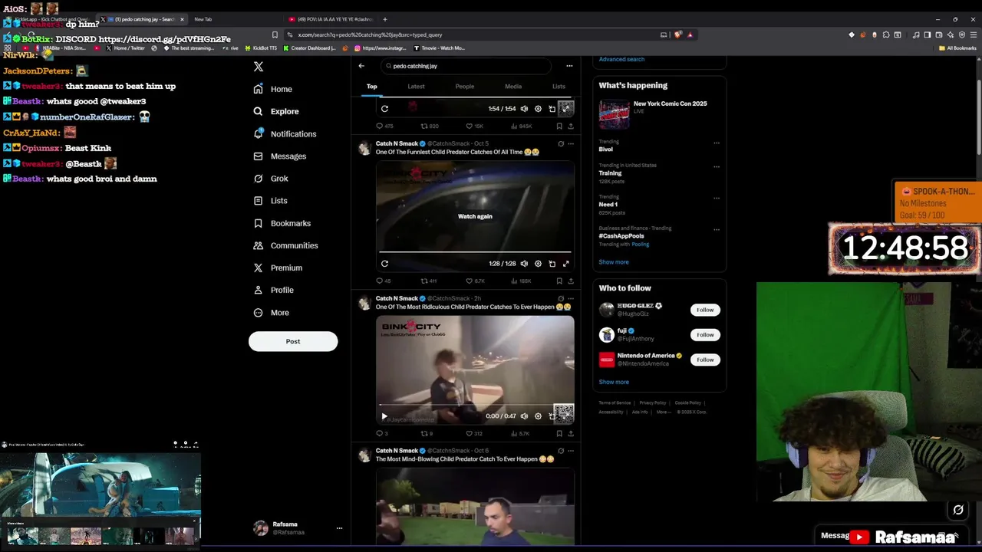982x552 pixels.
Task: Open Profile in the sidebar
Action: (273, 290)
